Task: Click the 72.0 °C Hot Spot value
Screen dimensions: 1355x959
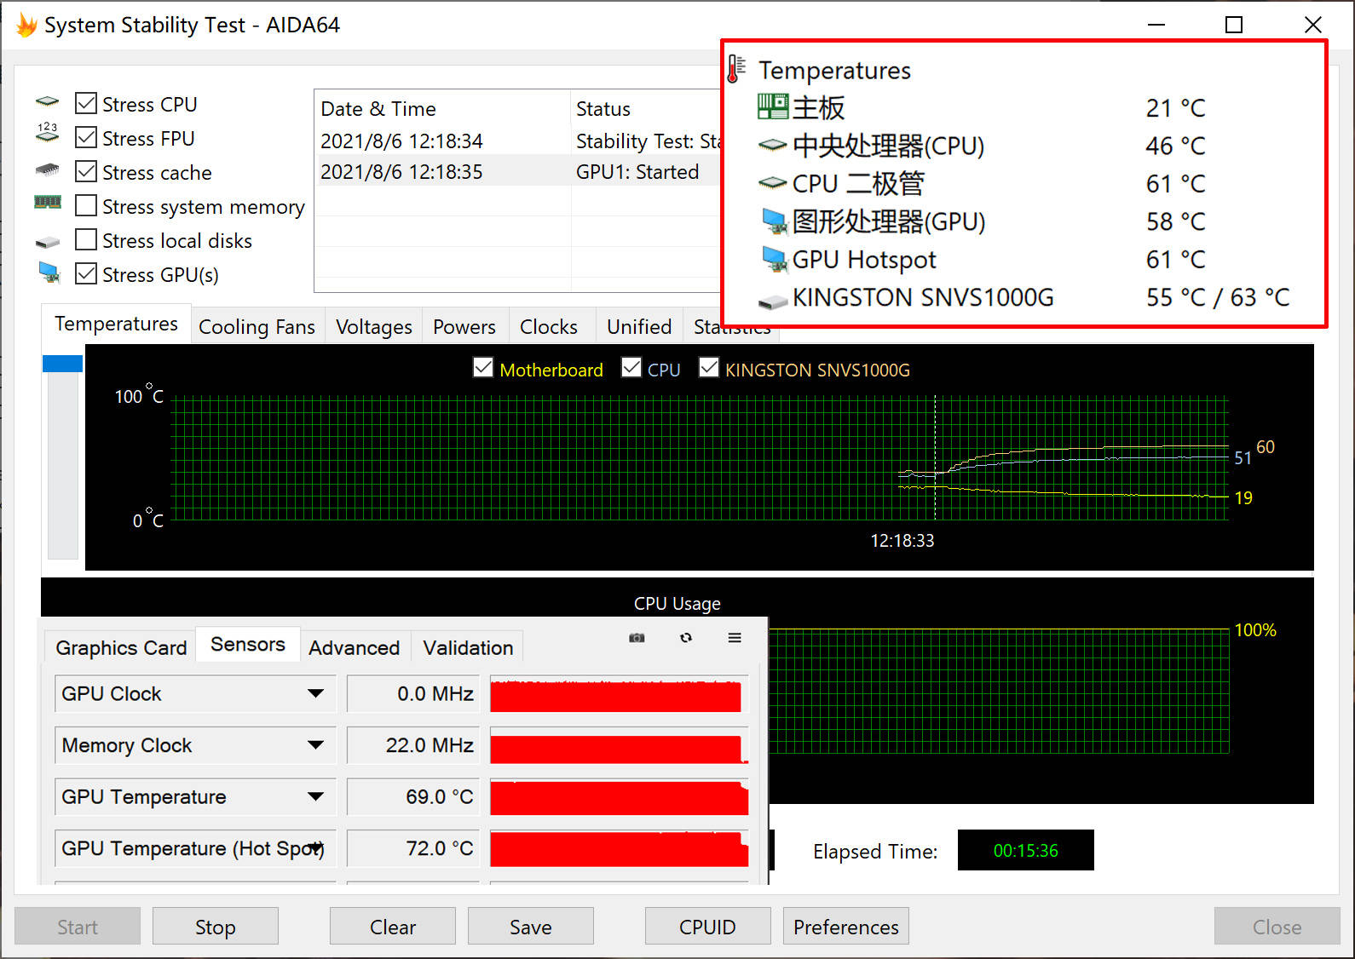Action: [x=413, y=848]
